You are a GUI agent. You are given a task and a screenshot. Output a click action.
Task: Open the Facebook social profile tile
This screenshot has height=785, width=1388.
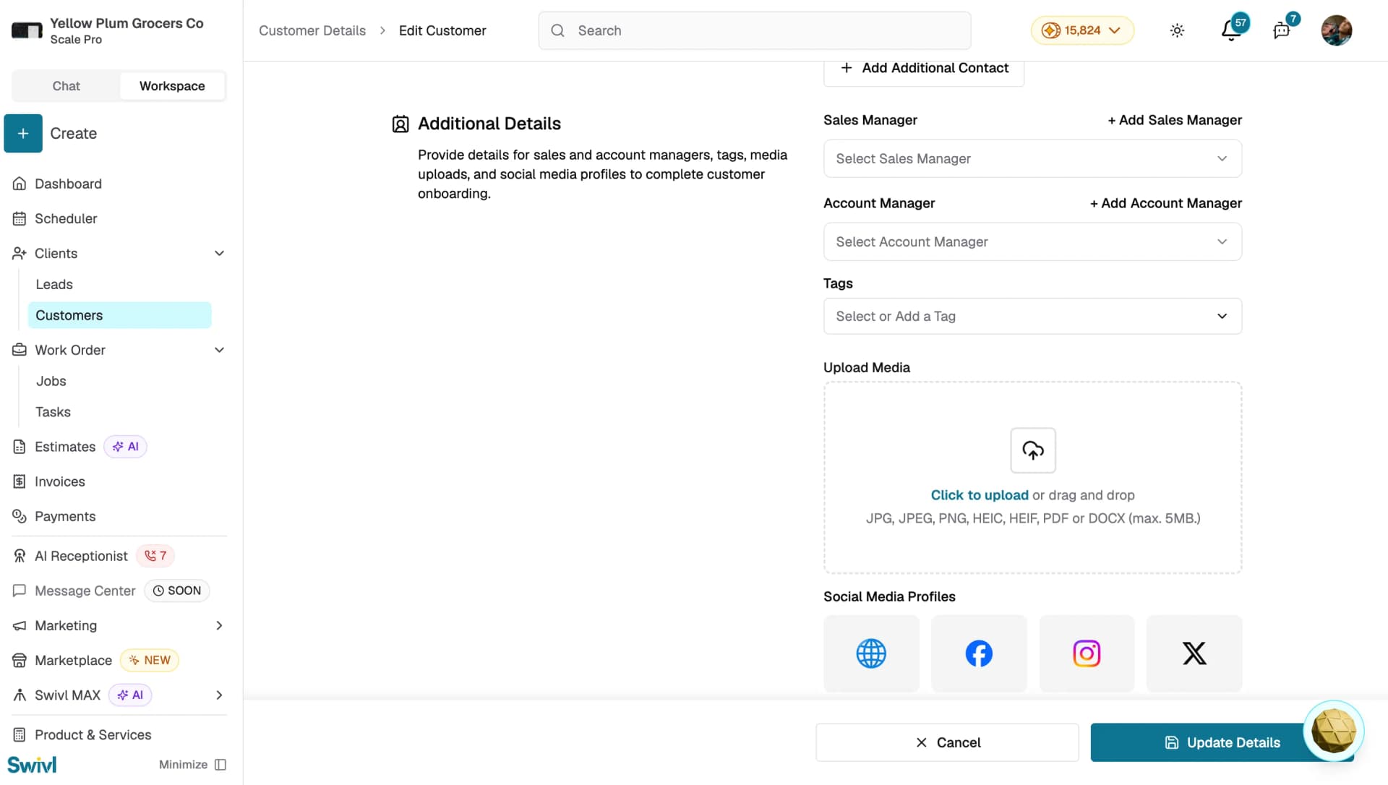979,653
